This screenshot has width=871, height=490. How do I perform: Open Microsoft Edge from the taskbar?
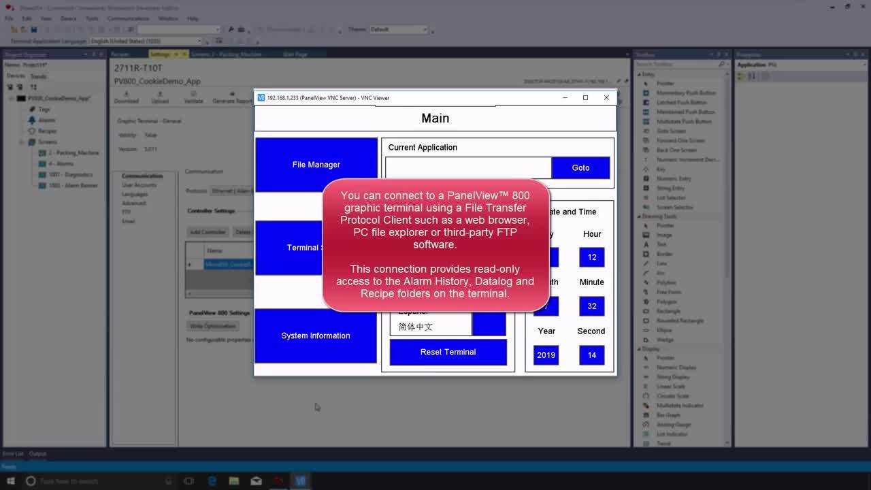click(212, 480)
